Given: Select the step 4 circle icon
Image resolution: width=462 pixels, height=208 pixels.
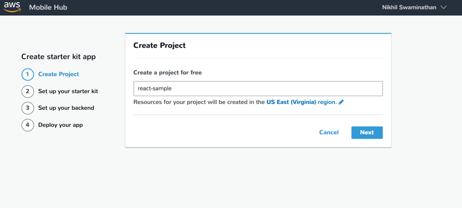Looking at the screenshot, I should pyautogui.click(x=27, y=125).
